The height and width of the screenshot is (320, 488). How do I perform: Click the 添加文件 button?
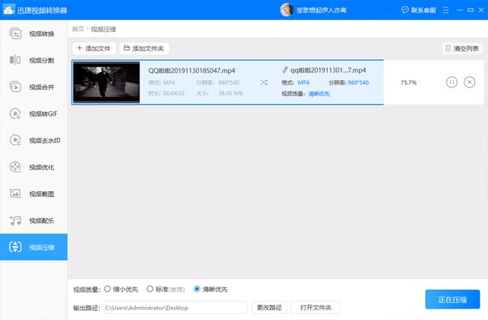point(94,48)
